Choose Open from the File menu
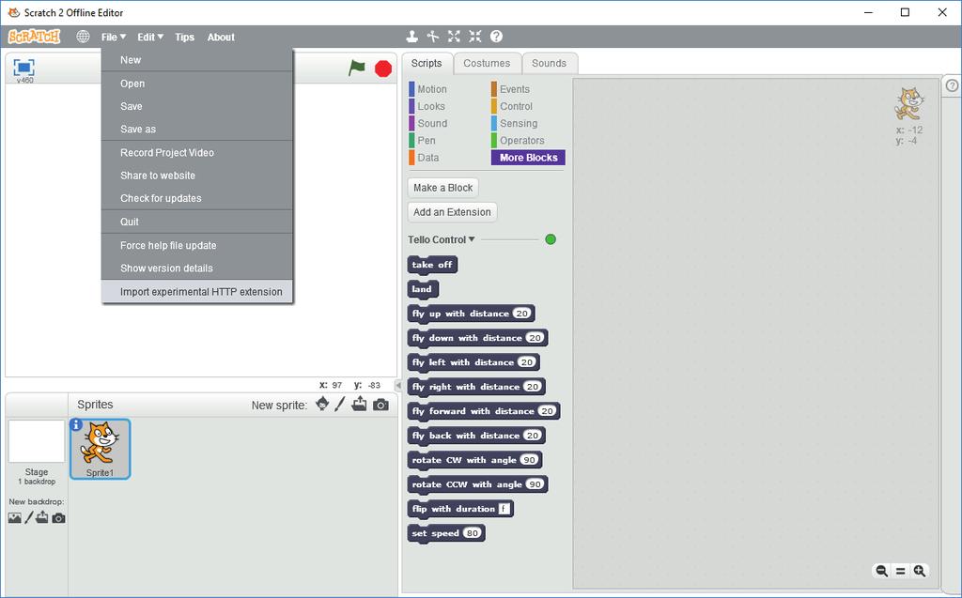 tap(197, 84)
